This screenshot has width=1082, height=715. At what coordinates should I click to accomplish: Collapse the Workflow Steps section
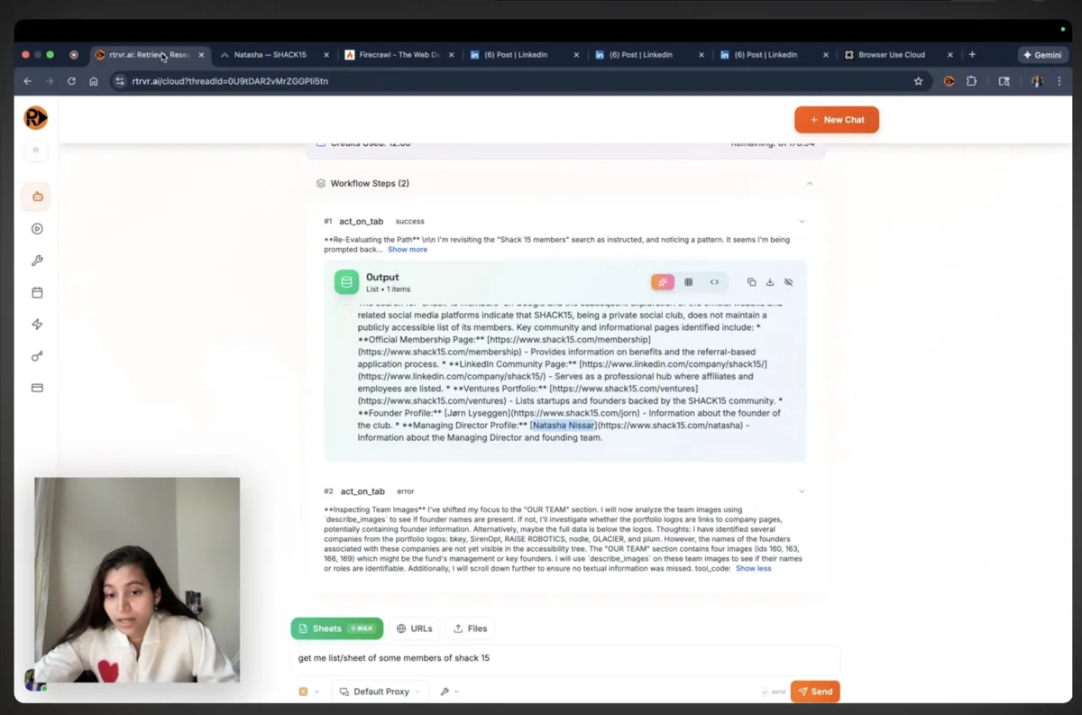tap(810, 183)
